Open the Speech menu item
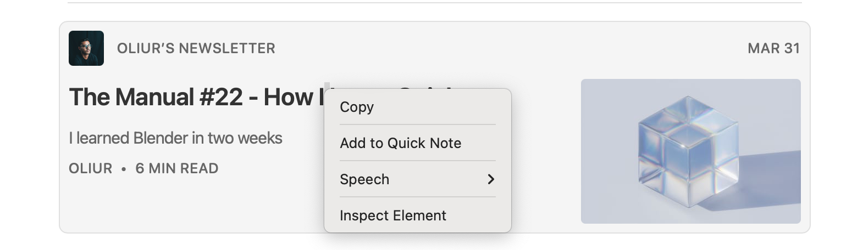852x250 pixels. (364, 179)
